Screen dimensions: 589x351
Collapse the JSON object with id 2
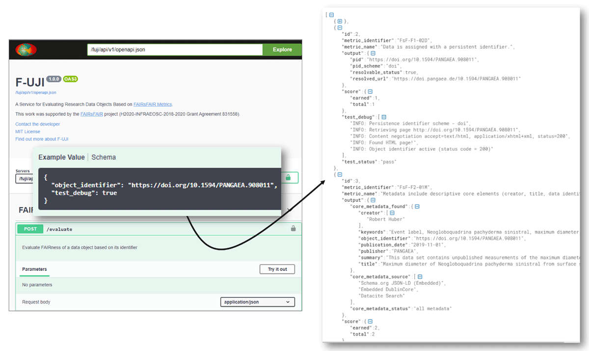pyautogui.click(x=340, y=28)
